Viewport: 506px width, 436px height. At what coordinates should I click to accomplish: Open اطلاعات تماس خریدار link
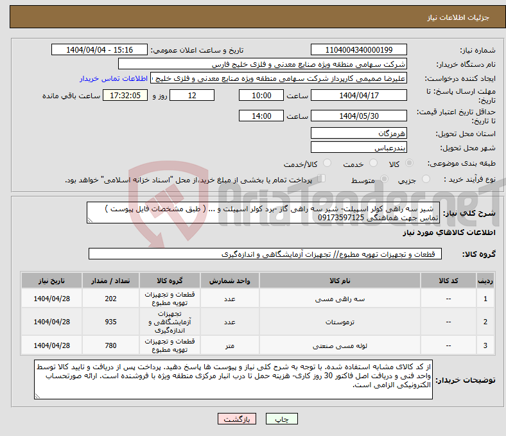click(x=114, y=78)
